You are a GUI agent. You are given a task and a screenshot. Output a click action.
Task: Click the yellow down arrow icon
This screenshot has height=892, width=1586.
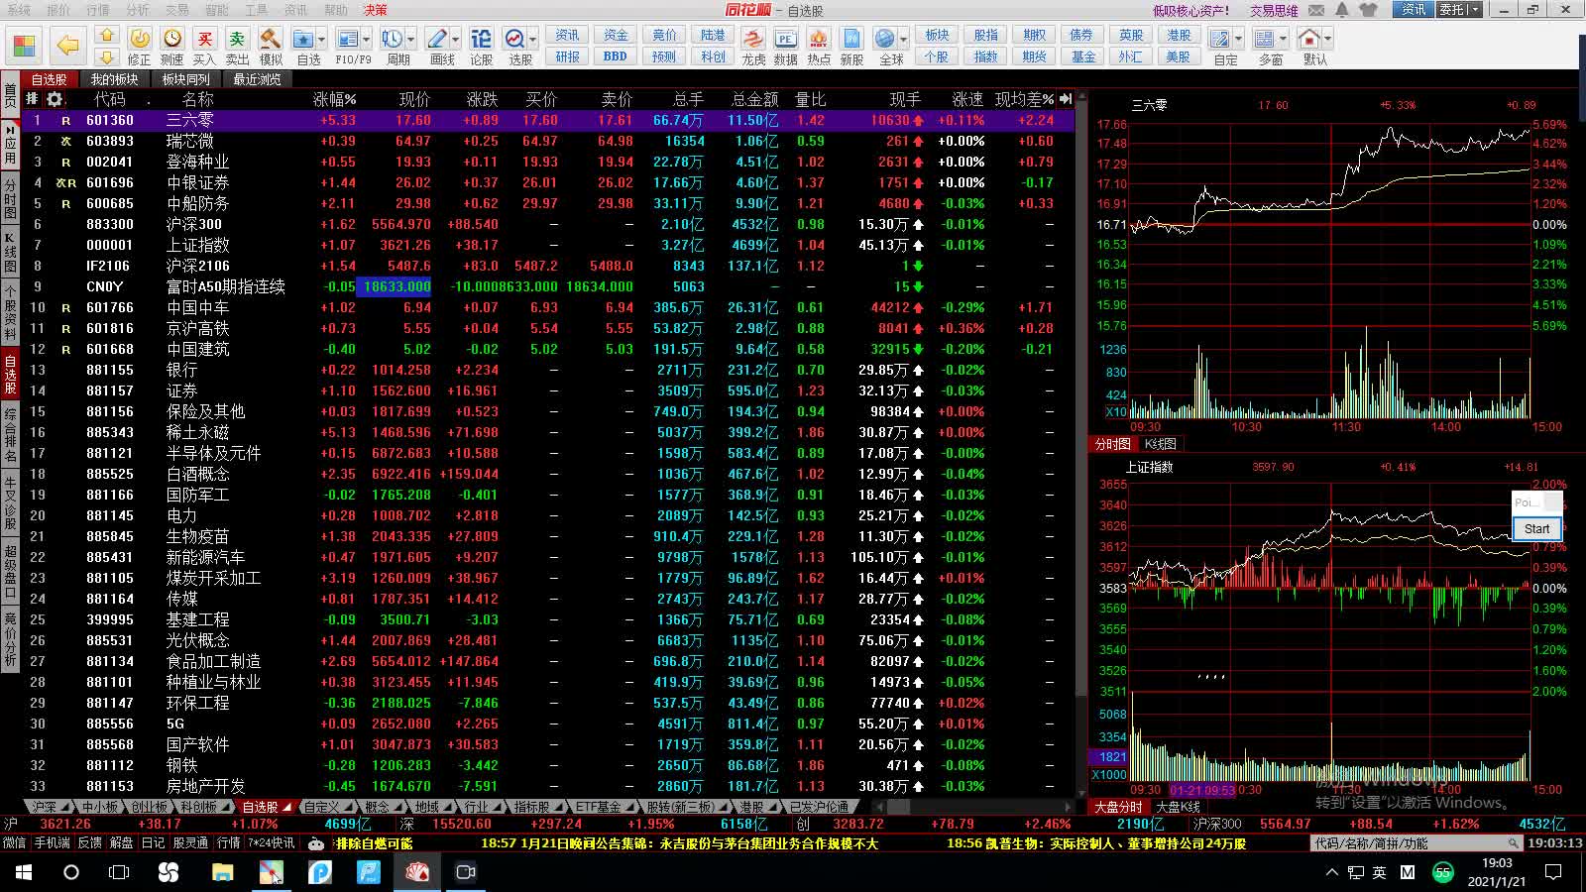107,56
